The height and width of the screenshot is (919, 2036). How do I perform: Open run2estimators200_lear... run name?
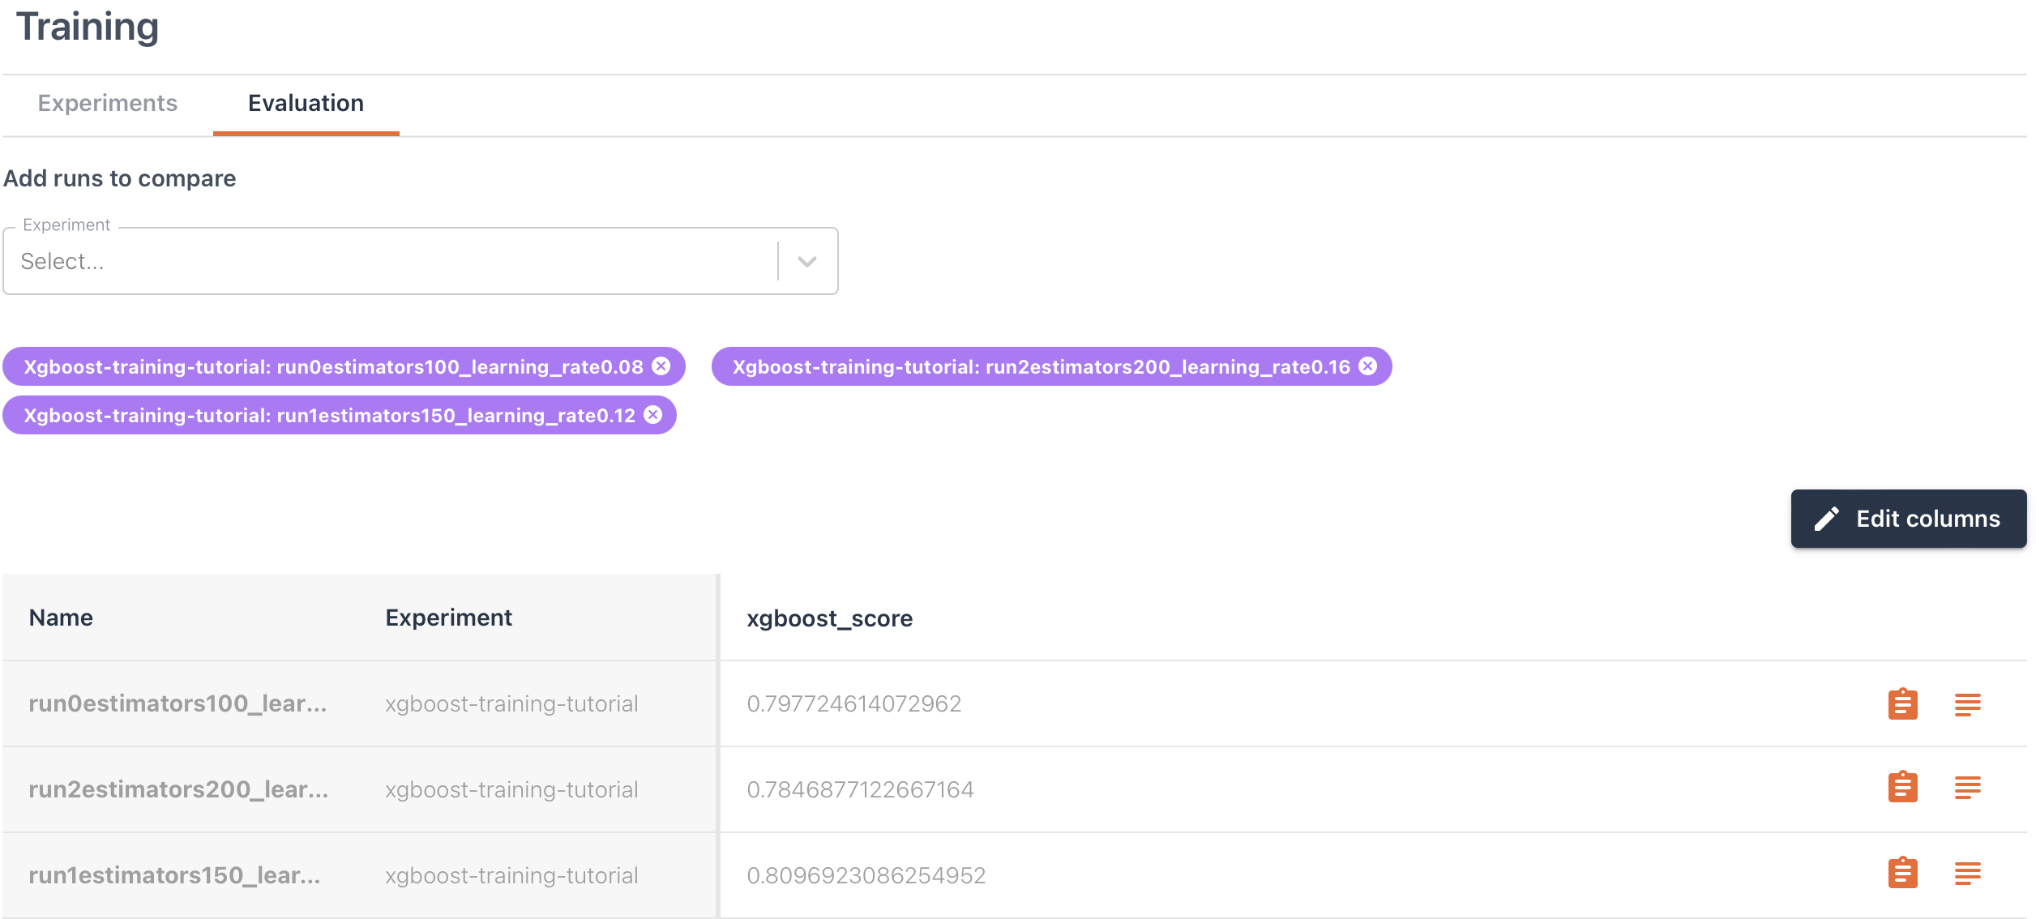(178, 789)
